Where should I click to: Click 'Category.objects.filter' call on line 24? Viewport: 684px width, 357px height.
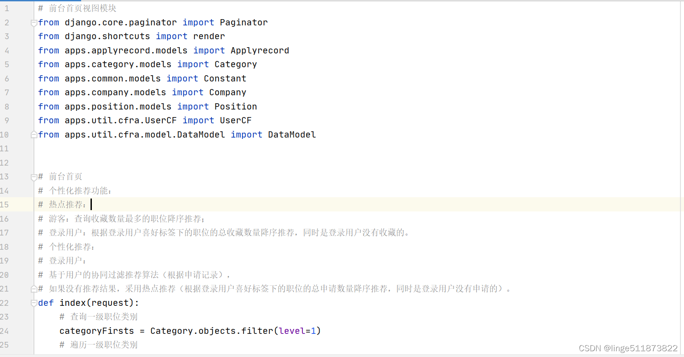click(212, 331)
